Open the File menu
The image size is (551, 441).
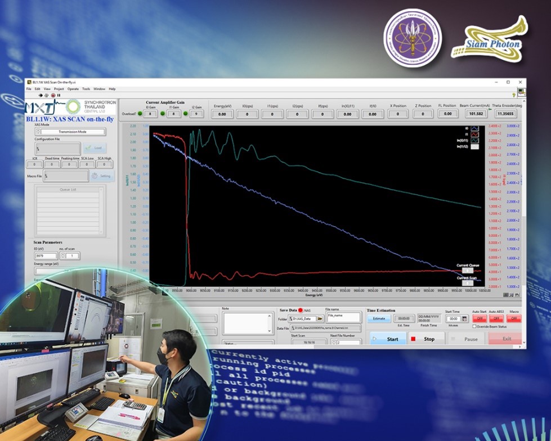click(29, 89)
